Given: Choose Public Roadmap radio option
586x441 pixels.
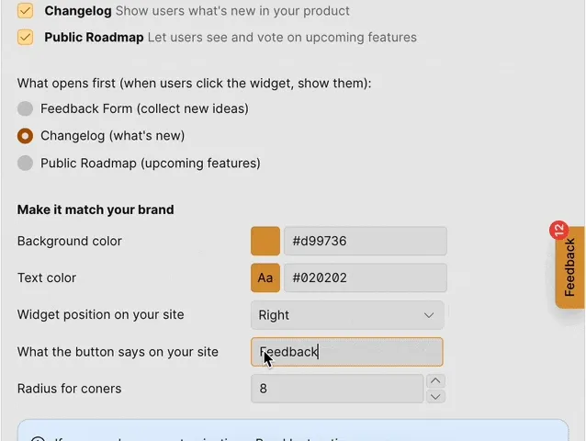Looking at the screenshot, I should pyautogui.click(x=26, y=164).
